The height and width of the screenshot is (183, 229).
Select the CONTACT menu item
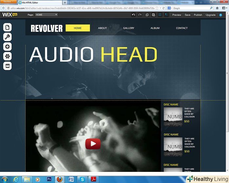click(182, 28)
